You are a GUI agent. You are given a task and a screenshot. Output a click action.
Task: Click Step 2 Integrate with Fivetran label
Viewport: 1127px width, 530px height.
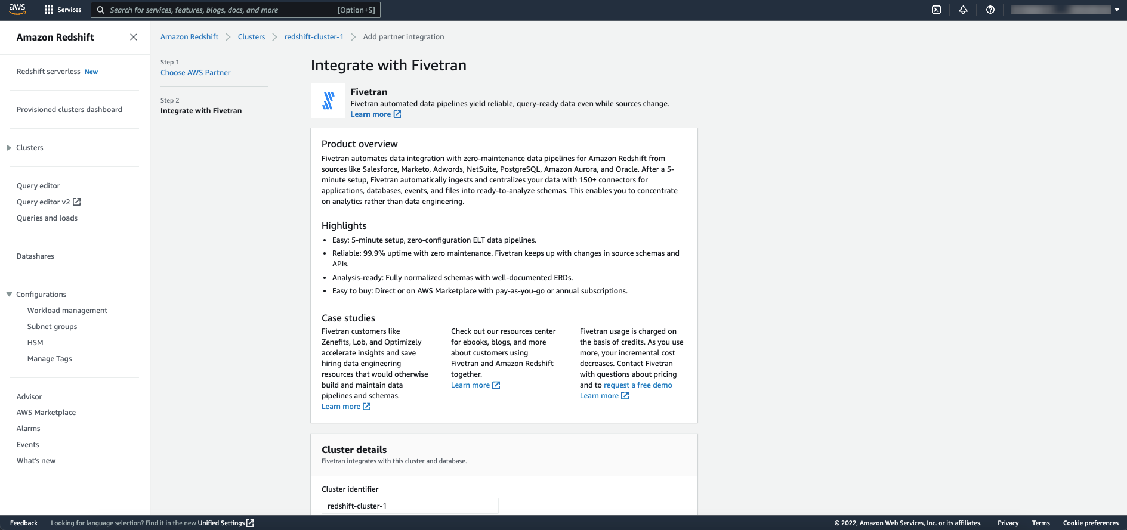pos(201,111)
